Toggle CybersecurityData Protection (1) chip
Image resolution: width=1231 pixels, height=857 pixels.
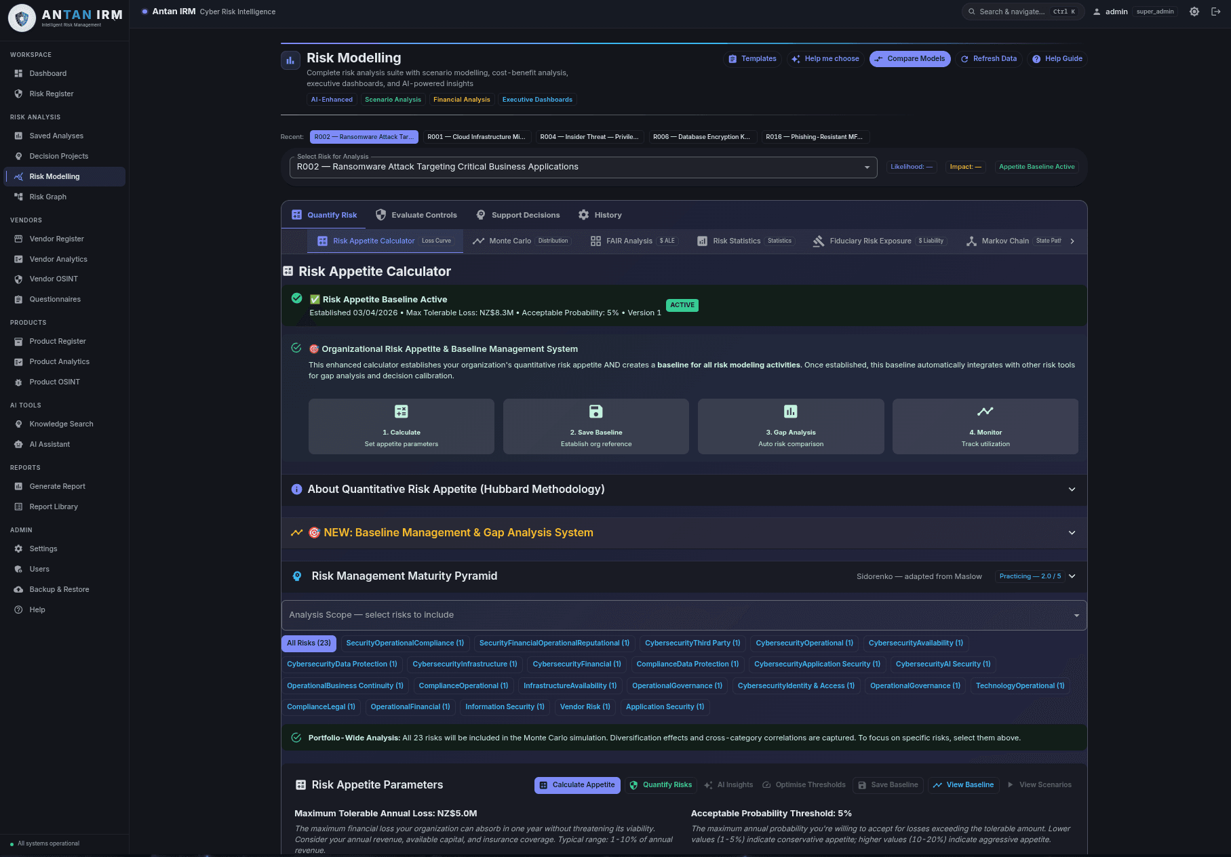pos(342,664)
